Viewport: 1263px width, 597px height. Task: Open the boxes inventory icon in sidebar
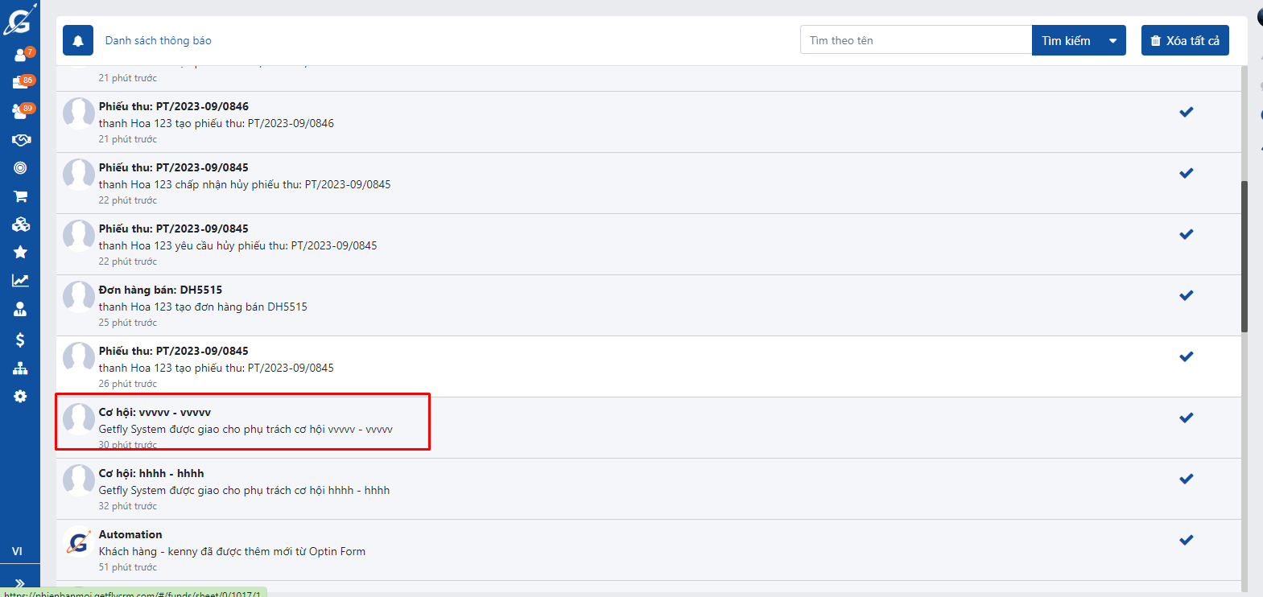20,224
